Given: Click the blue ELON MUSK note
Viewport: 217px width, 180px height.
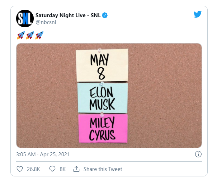Looking at the screenshot, I should [103, 98].
